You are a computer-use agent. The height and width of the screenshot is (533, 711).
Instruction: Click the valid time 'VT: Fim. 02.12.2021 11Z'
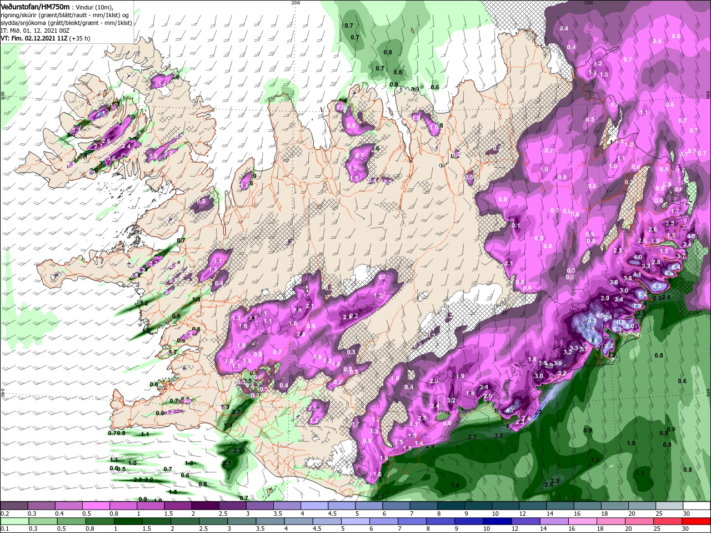(x=34, y=38)
